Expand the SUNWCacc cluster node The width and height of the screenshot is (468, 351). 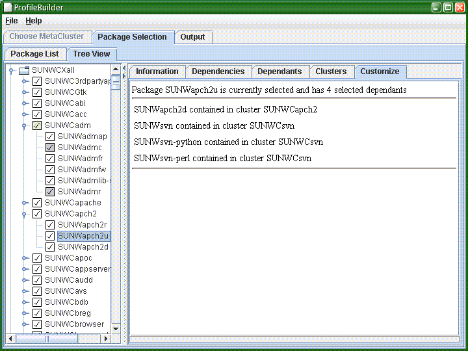point(25,114)
